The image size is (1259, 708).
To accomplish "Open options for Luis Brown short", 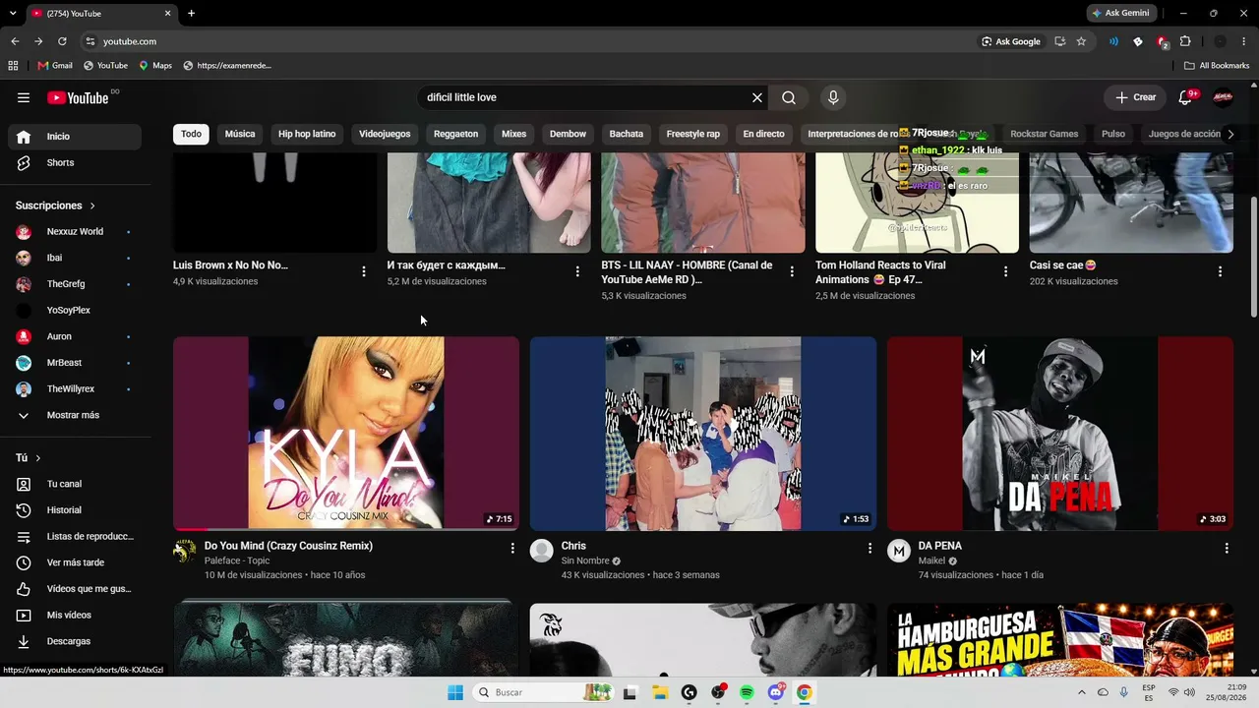I will [364, 271].
